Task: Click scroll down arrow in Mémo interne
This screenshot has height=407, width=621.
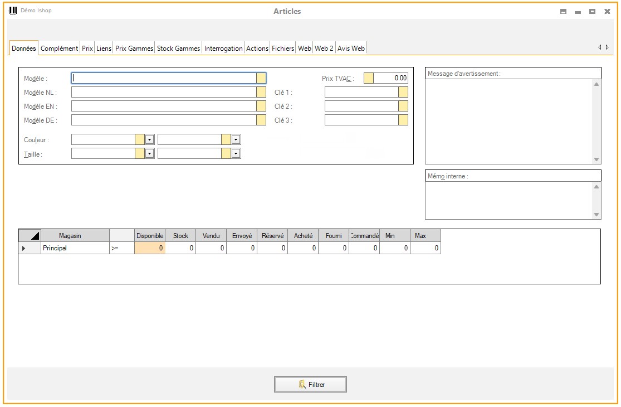Action: click(x=596, y=215)
